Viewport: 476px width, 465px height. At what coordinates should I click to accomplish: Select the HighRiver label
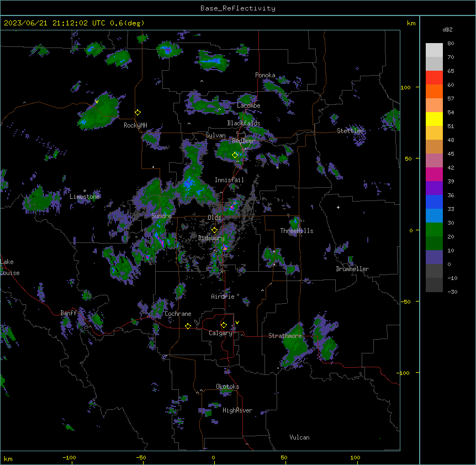[x=237, y=410]
